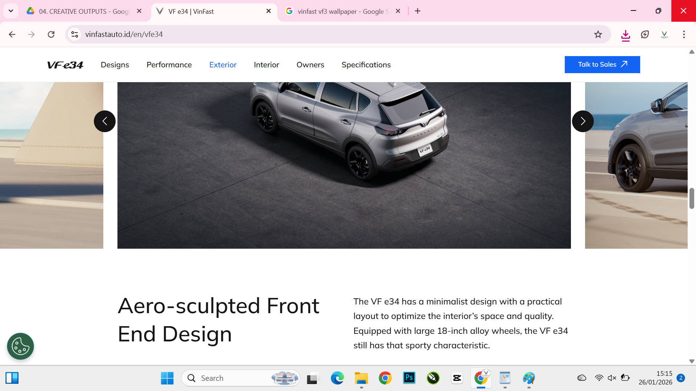Image resolution: width=696 pixels, height=391 pixels.
Task: Open the Performance section
Action: (169, 65)
